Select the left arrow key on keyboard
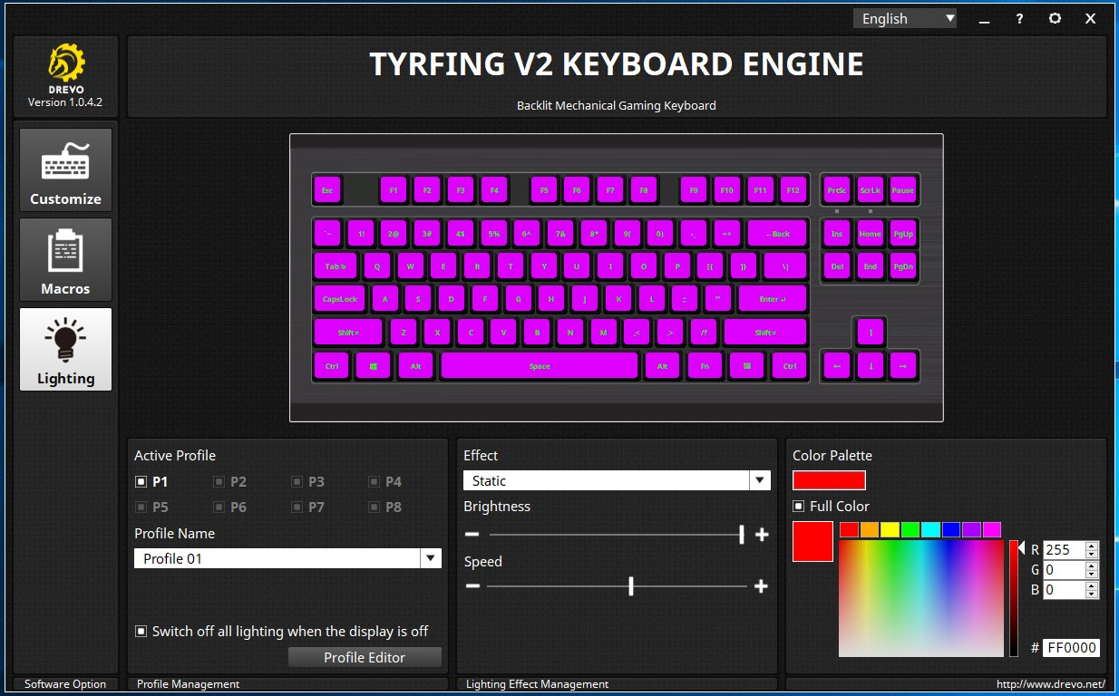1119x696 pixels. click(837, 366)
